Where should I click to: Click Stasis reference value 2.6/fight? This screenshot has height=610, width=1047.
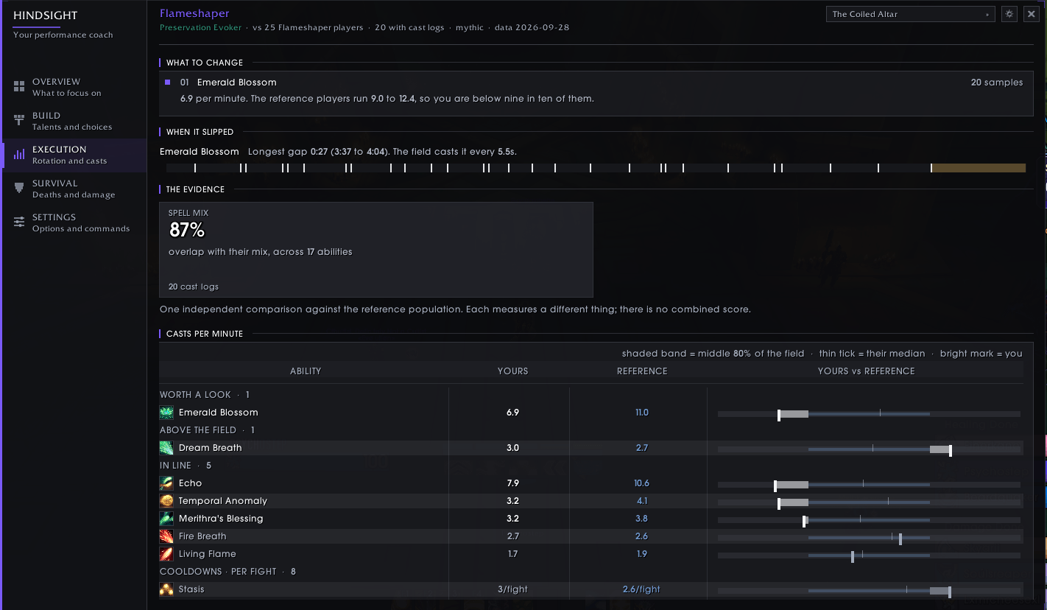641,589
